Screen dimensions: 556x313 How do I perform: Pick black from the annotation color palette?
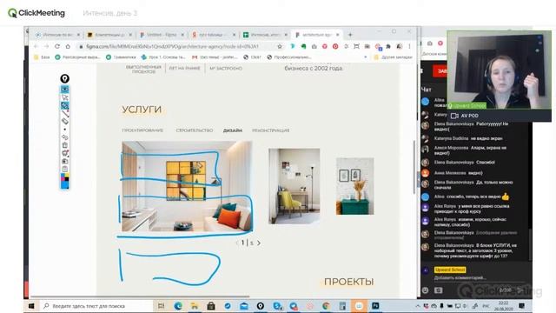[x=67, y=178]
